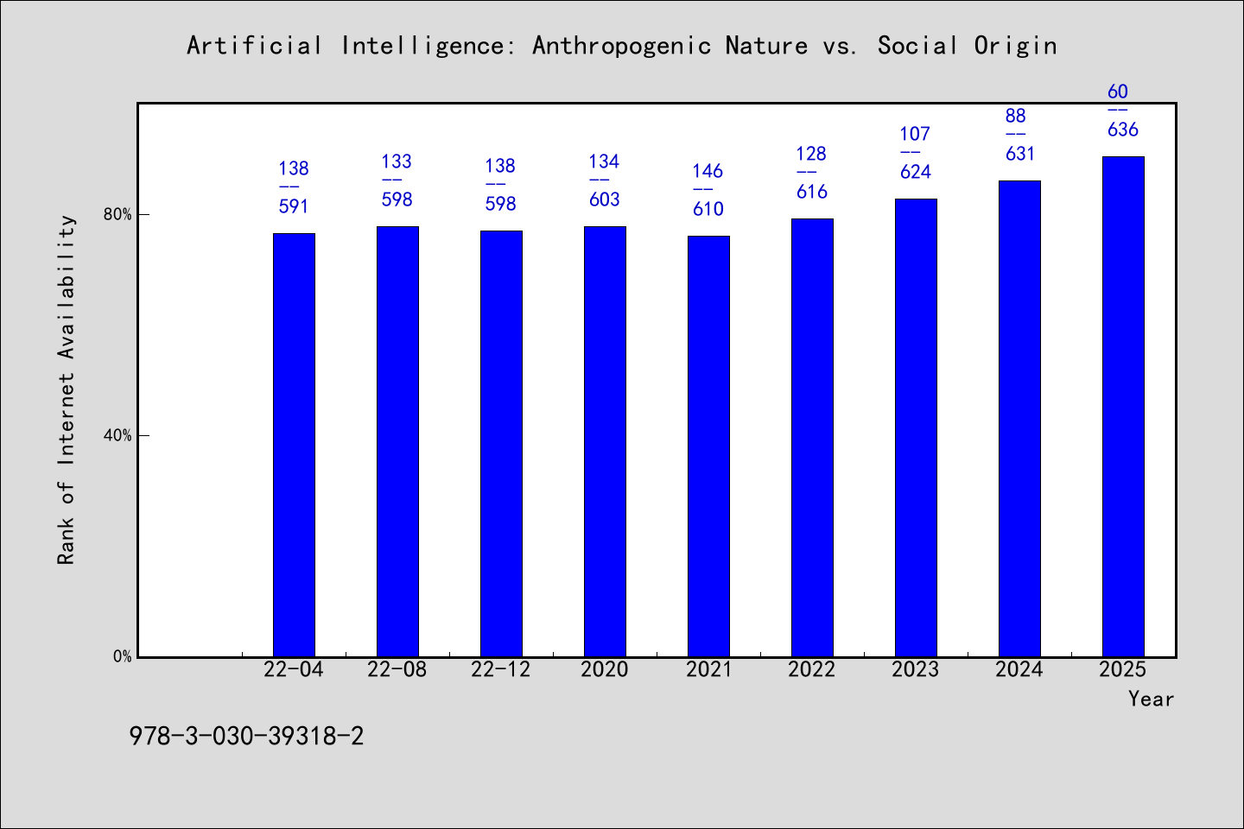Select the blue bar for 22-04
The image size is (1244, 829).
[294, 445]
